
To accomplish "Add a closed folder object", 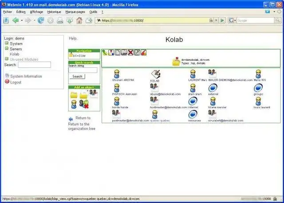I will pyautogui.click(x=74, y=94).
